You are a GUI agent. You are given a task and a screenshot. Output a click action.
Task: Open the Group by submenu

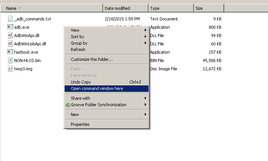point(145,43)
